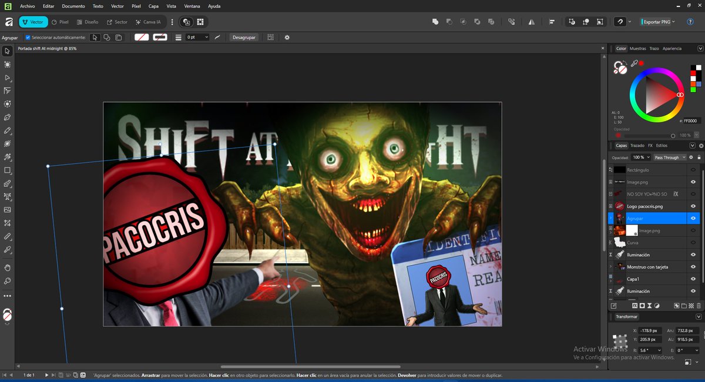Switch to the 'Muestras' tab

coord(637,49)
